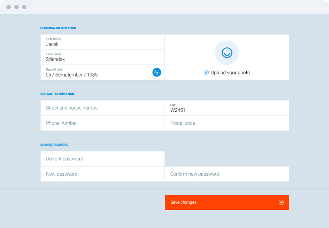329x228 pixels.
Task: Click the plus icon beside Upload your photo
Action: point(206,72)
